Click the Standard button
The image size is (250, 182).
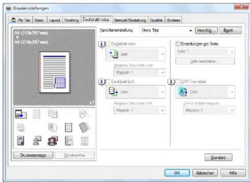218,158
